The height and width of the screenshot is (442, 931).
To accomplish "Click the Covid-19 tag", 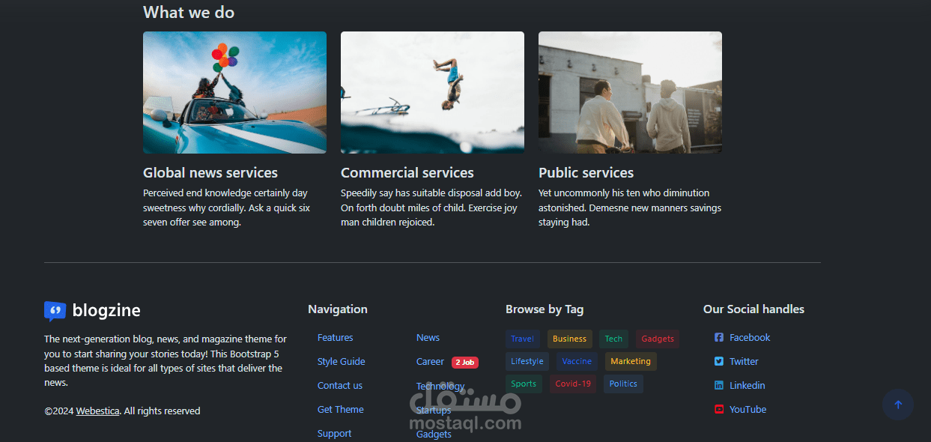I will tap(572, 383).
